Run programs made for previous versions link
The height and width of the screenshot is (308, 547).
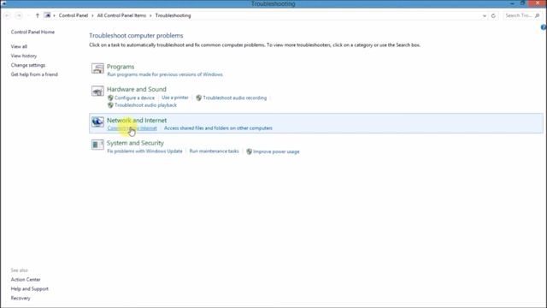(165, 74)
